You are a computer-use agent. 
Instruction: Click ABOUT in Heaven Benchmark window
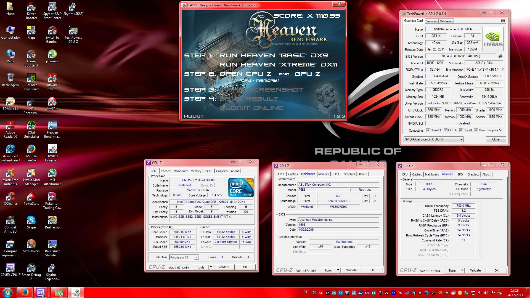[x=194, y=116]
